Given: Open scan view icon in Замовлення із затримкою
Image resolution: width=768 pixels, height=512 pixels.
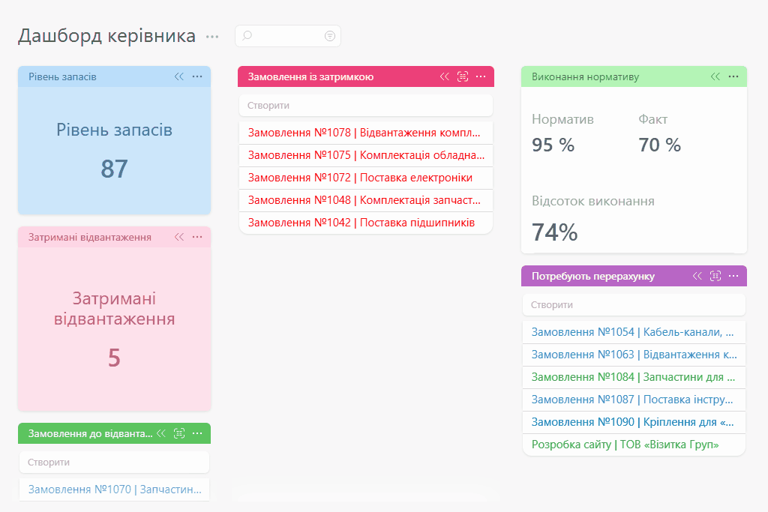Looking at the screenshot, I should (x=462, y=76).
